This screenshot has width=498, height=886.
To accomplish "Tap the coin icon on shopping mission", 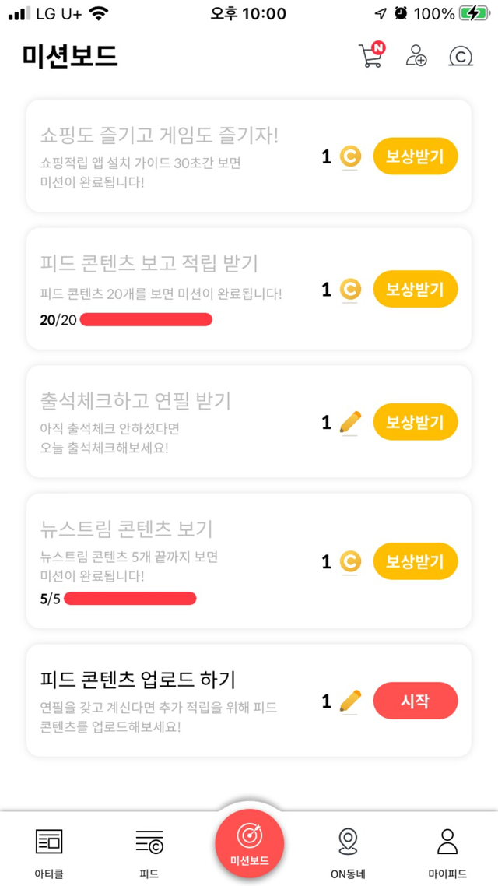I will coord(350,157).
